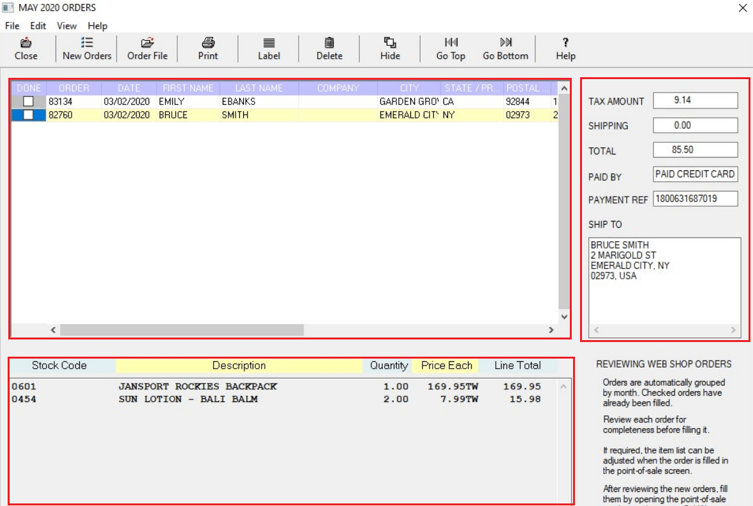
Task: Mark order 82760 as done
Action: tap(27, 114)
